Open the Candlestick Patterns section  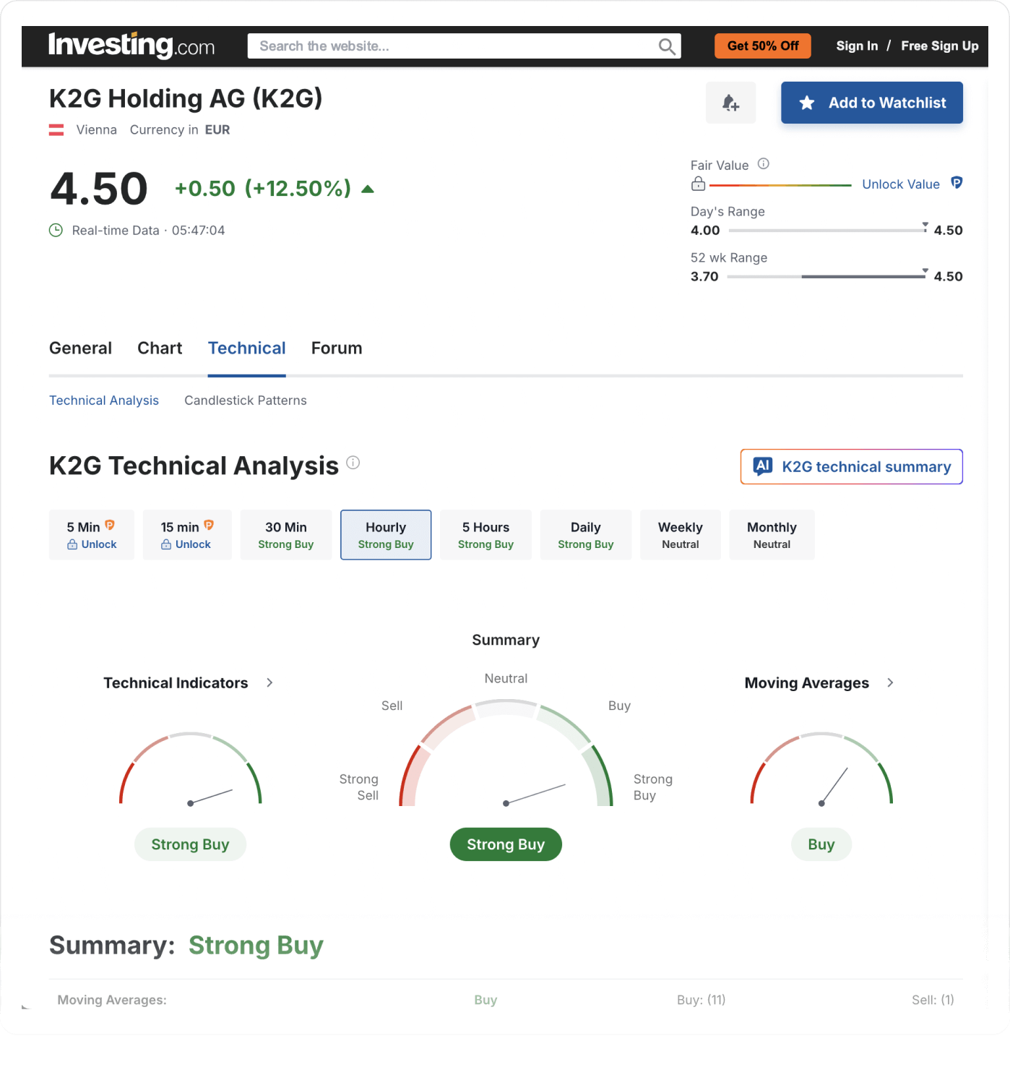point(245,400)
